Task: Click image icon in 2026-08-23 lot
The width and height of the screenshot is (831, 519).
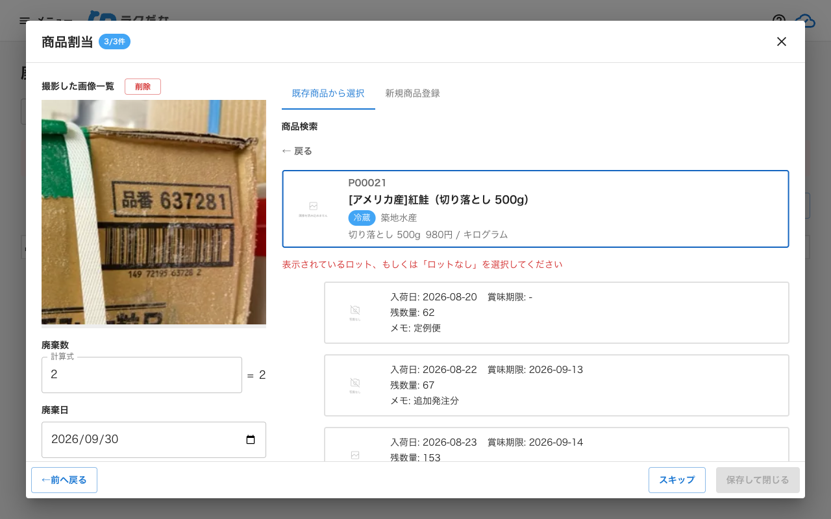Action: (x=355, y=455)
